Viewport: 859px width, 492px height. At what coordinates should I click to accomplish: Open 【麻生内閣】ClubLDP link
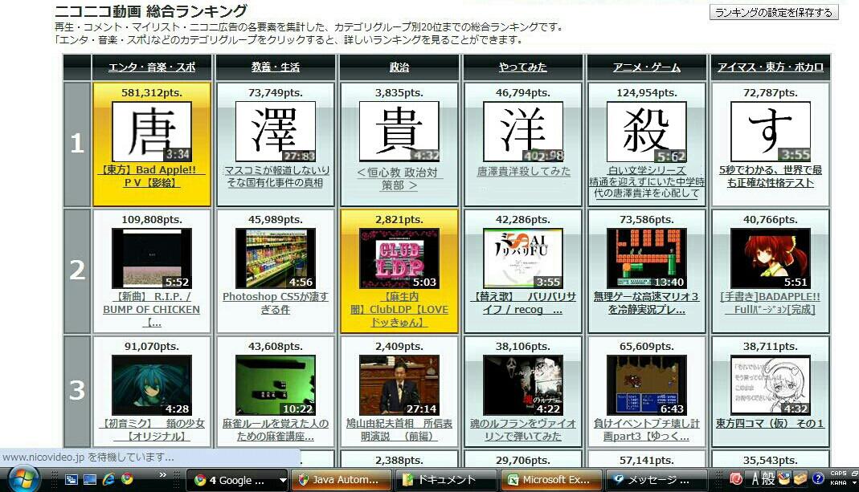point(399,310)
